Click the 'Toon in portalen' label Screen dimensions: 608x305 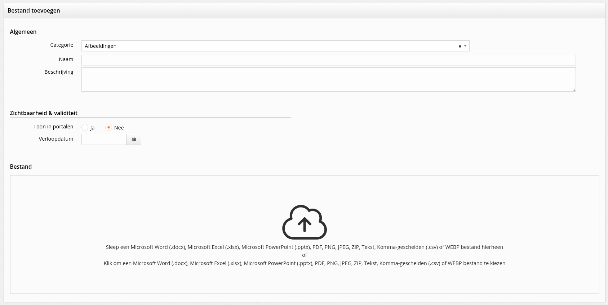(53, 127)
